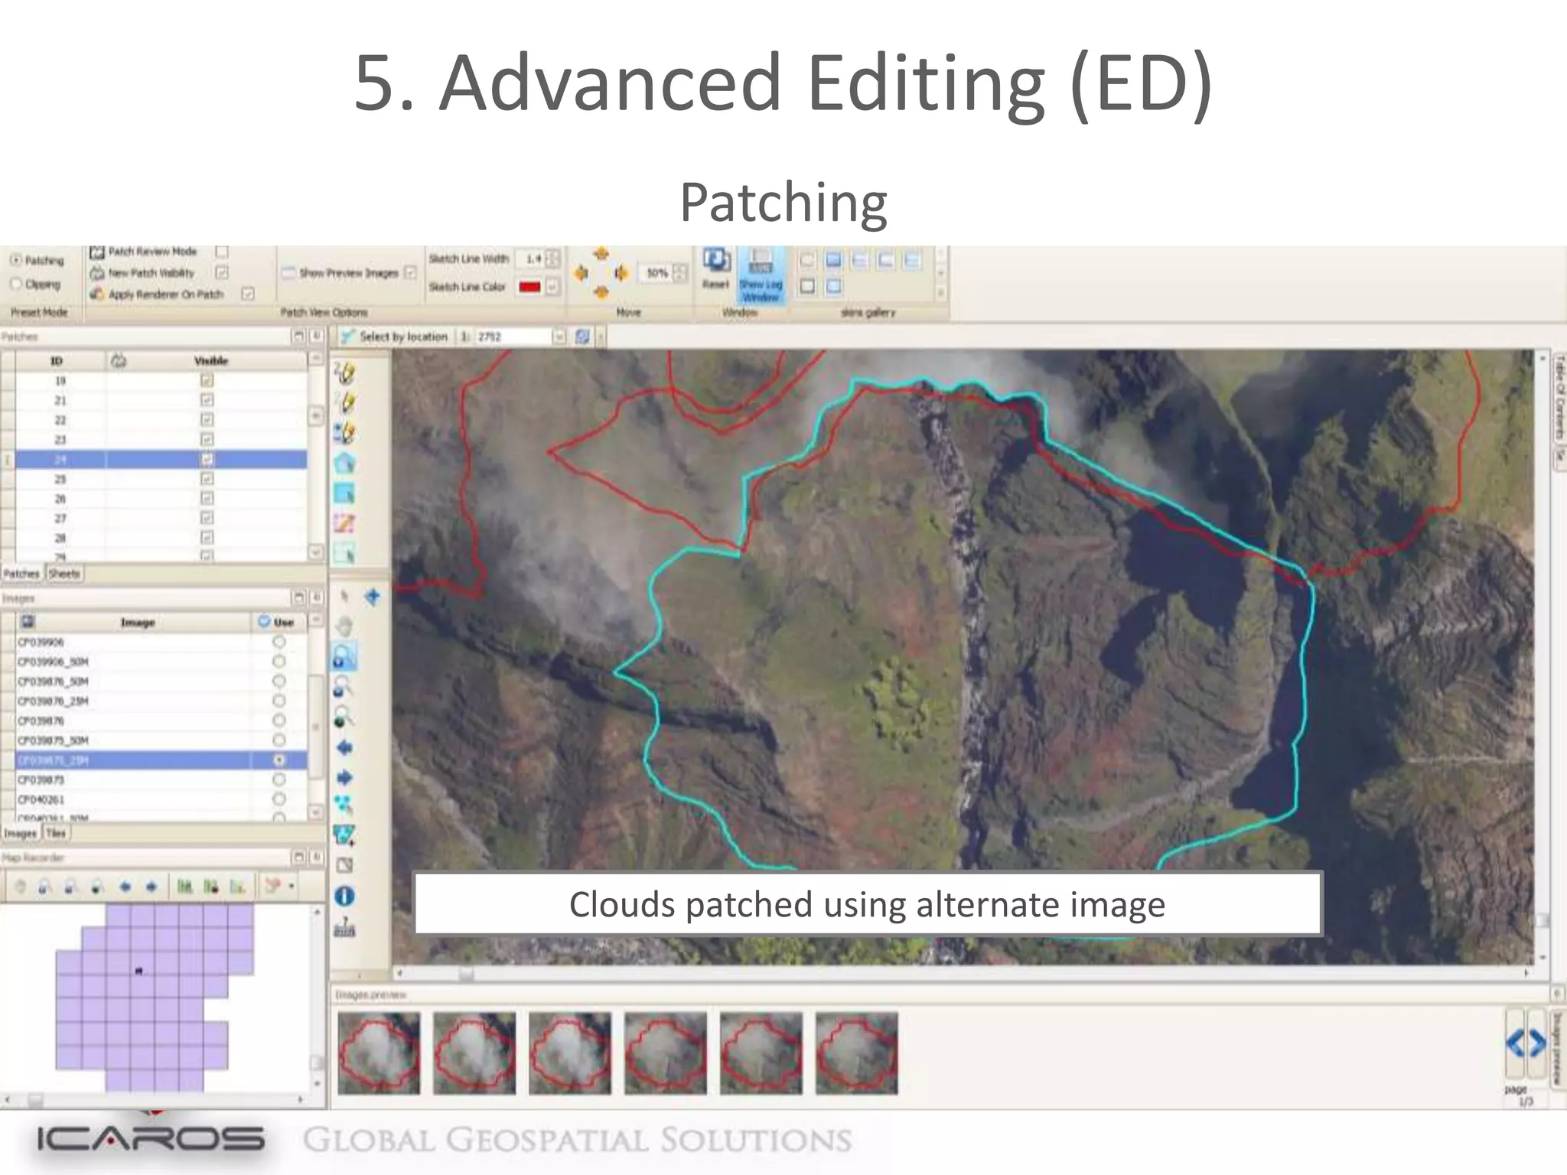Toggle Apply Renderer On Patch checkbox
This screenshot has width=1567, height=1175.
point(248,294)
